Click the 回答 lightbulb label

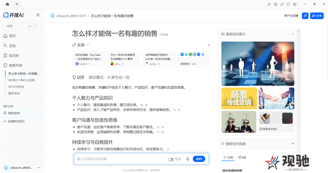(78, 77)
